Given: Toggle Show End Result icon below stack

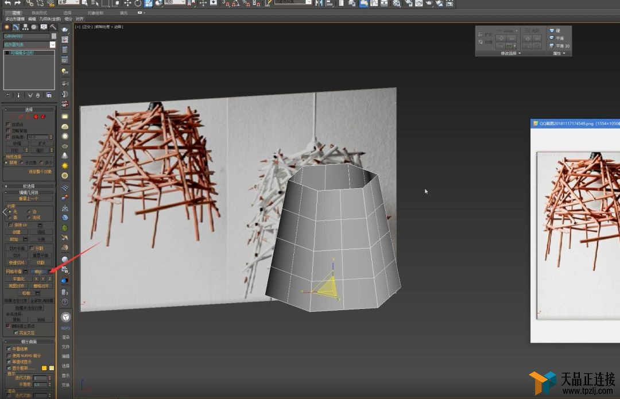Looking at the screenshot, I should 18,95.
